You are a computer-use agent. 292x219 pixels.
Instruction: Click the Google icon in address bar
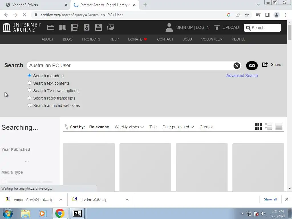[229, 15]
